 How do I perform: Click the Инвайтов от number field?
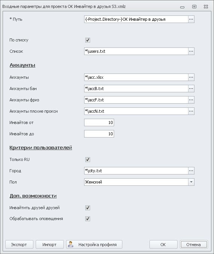[x=99, y=122]
